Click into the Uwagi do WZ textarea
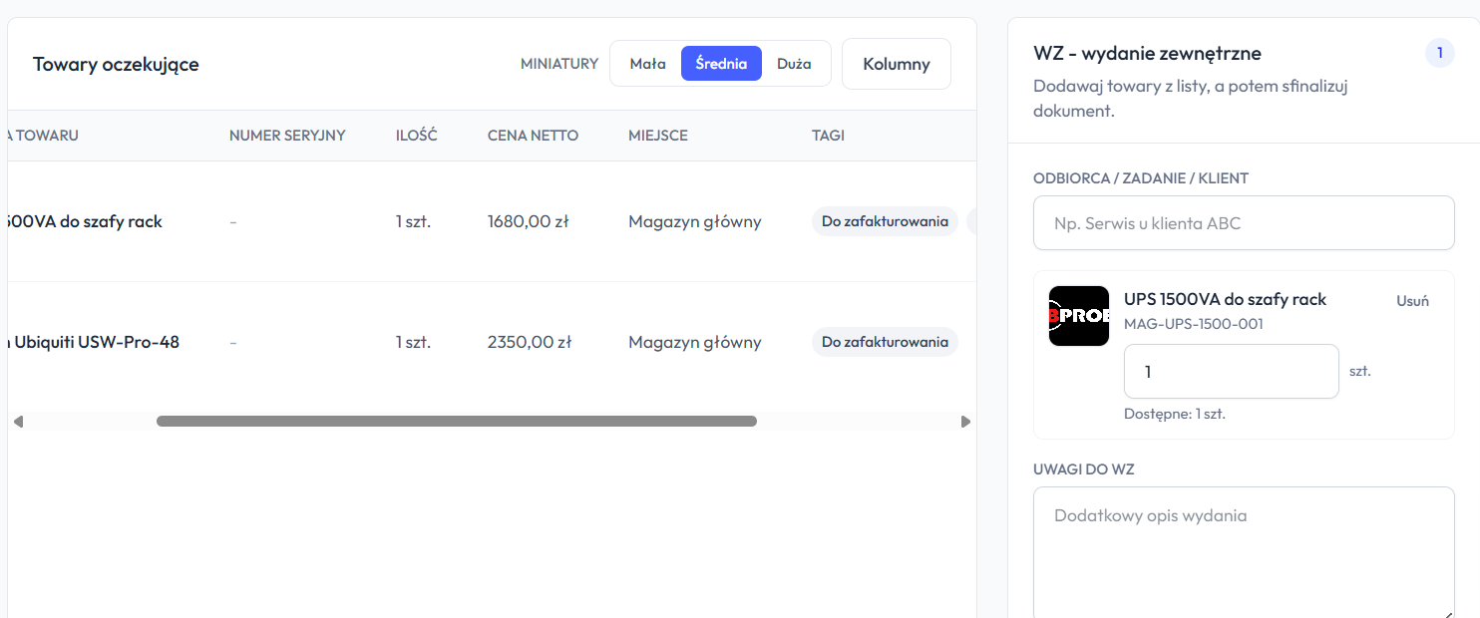Screen dimensions: 1480x618 (1244, 553)
